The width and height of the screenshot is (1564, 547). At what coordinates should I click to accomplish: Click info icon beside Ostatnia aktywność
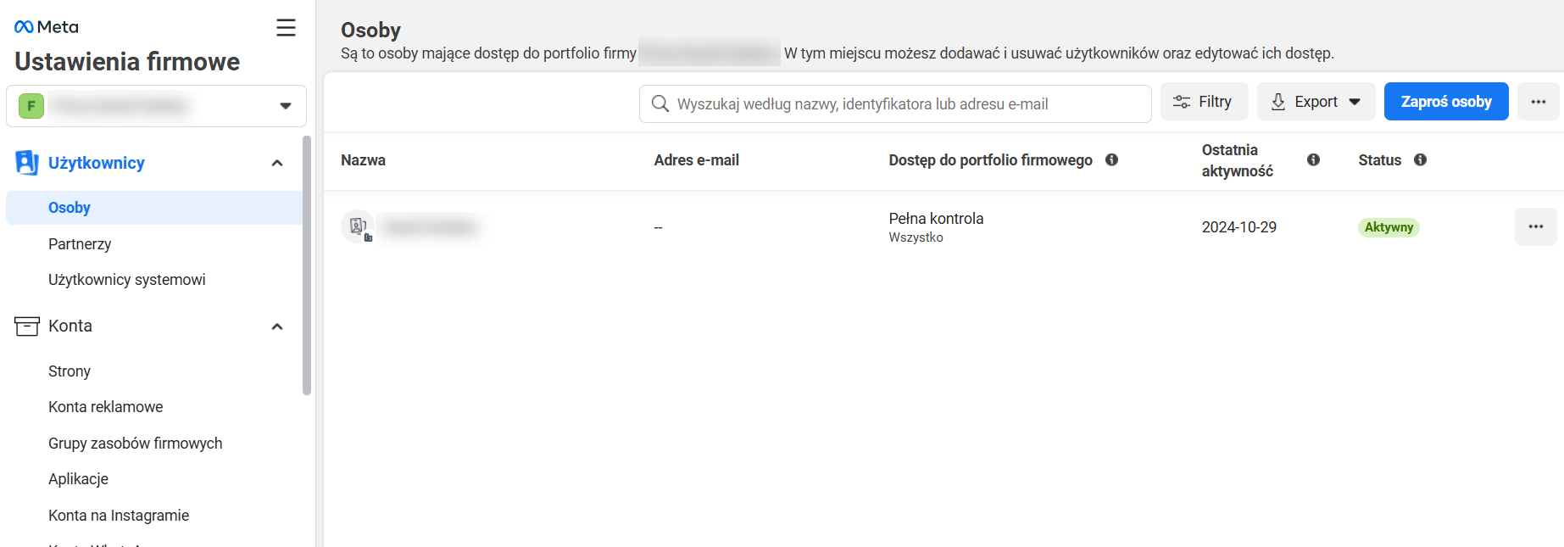point(1313,160)
